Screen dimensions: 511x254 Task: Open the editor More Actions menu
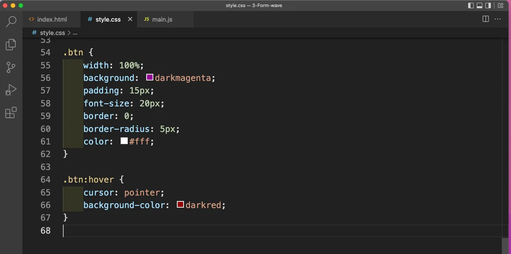click(498, 19)
